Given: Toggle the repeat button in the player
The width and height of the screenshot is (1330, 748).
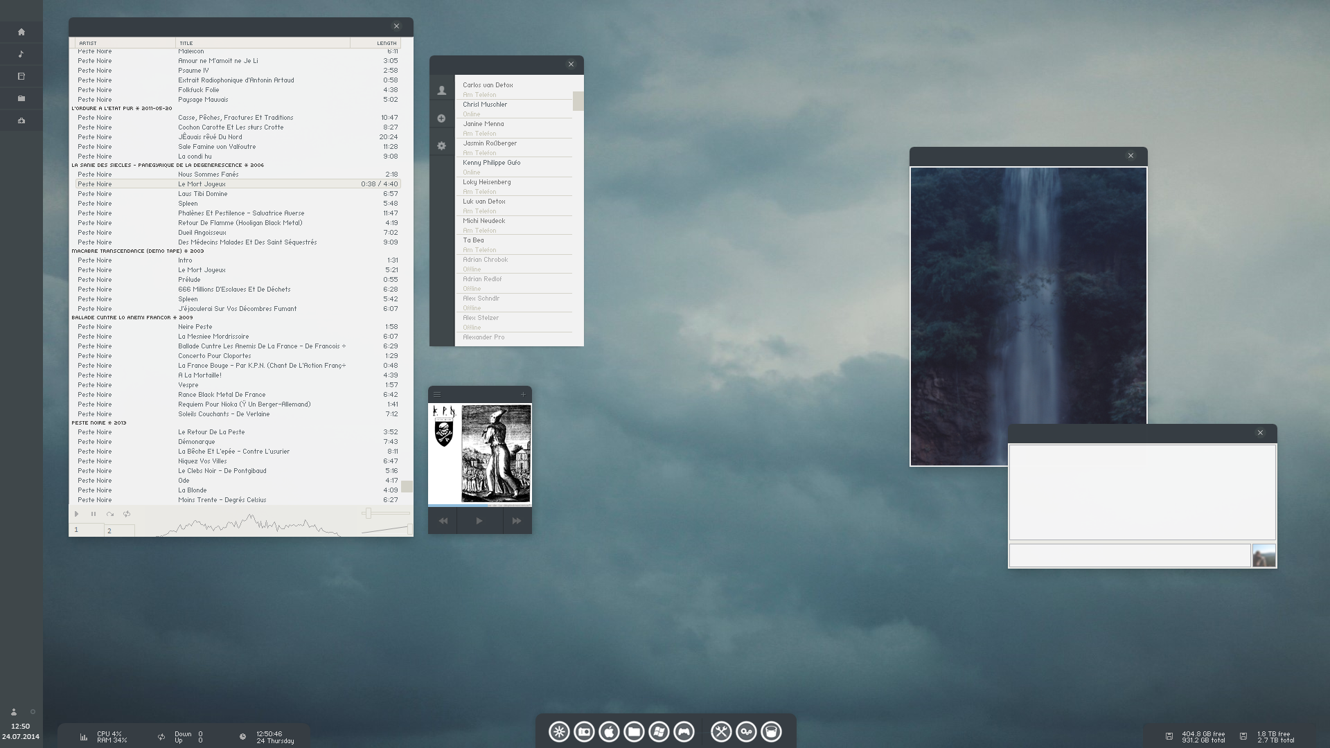Looking at the screenshot, I should pos(127,514).
